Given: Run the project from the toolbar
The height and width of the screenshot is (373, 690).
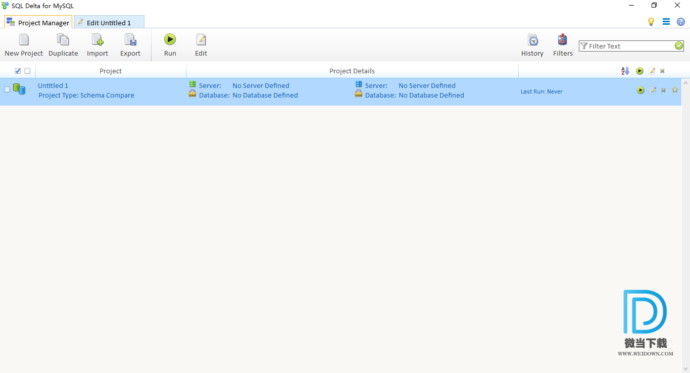Looking at the screenshot, I should [x=170, y=45].
